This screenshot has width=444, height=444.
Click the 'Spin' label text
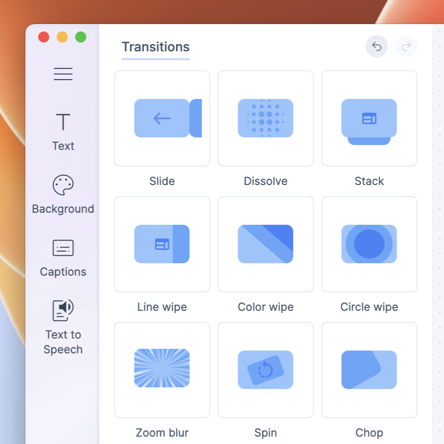click(x=265, y=433)
